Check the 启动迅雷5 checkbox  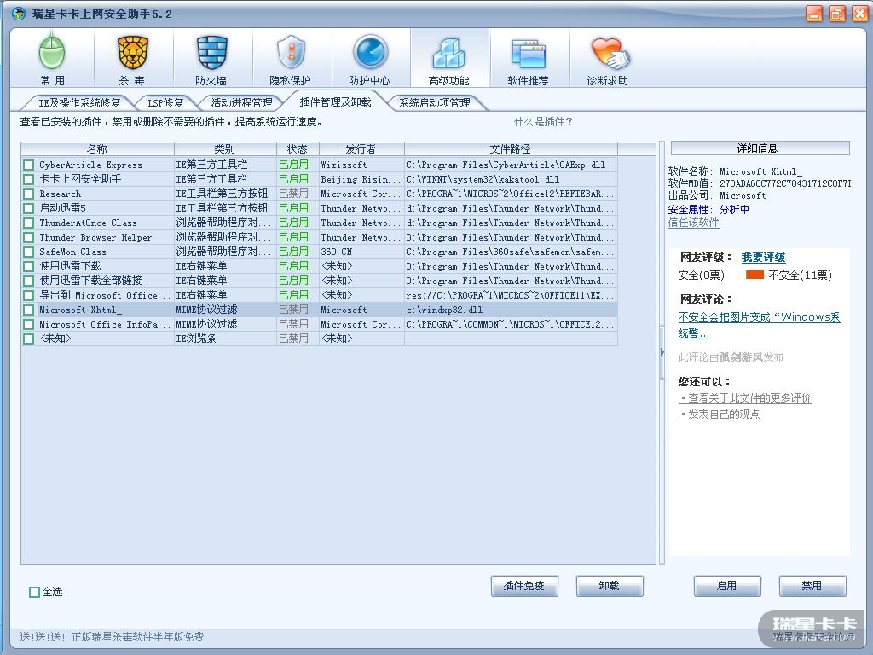tap(28, 208)
